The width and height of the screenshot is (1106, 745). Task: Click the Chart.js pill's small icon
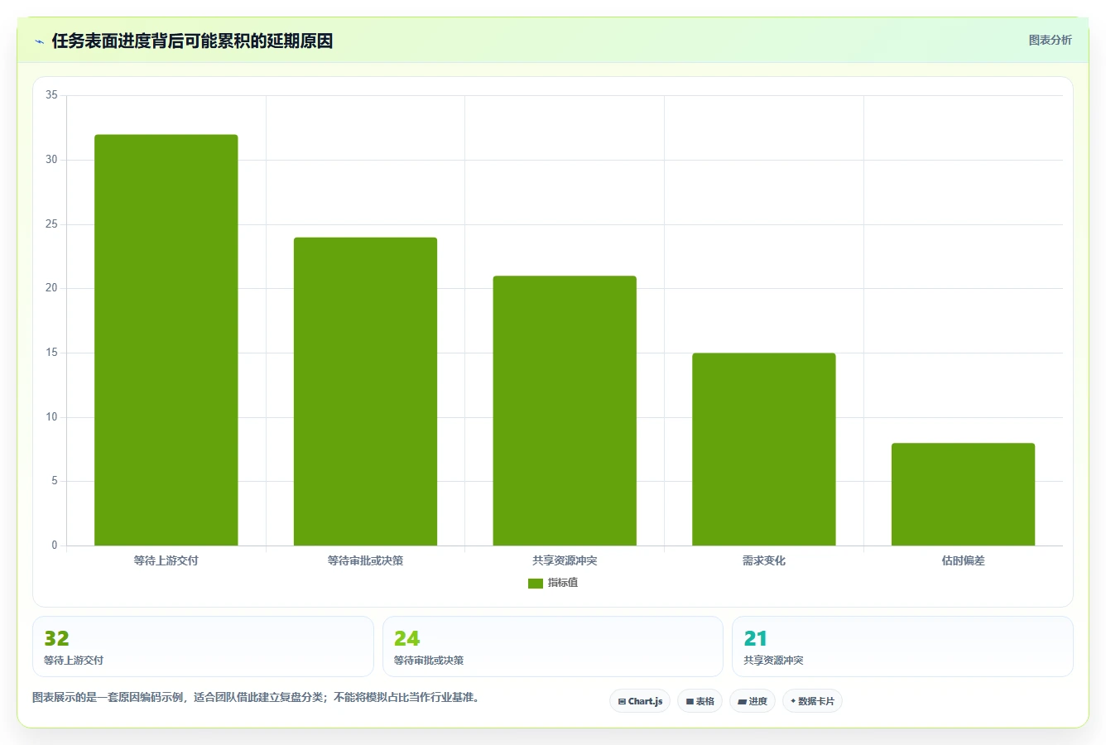click(x=622, y=701)
